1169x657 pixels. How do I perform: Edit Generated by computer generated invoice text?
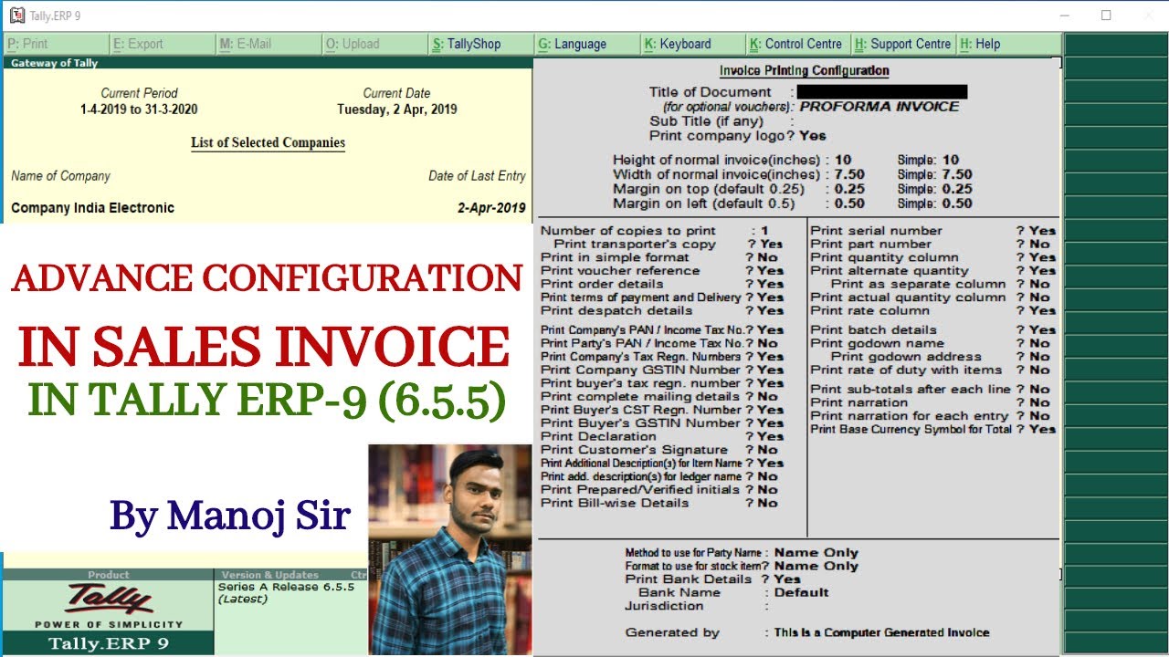(881, 632)
